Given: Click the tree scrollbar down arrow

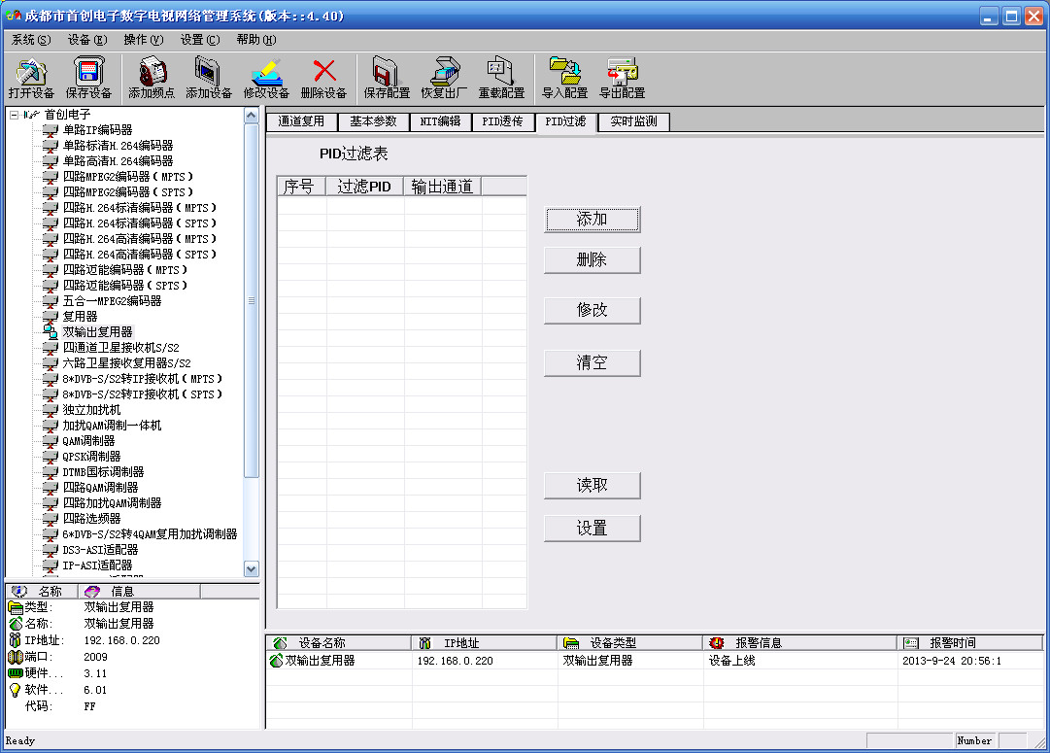Looking at the screenshot, I should coord(252,569).
